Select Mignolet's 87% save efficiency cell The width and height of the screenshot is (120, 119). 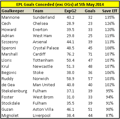coord(110,116)
